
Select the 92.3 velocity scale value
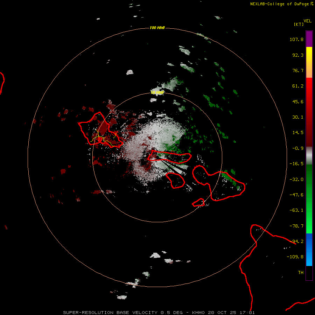[298, 55]
